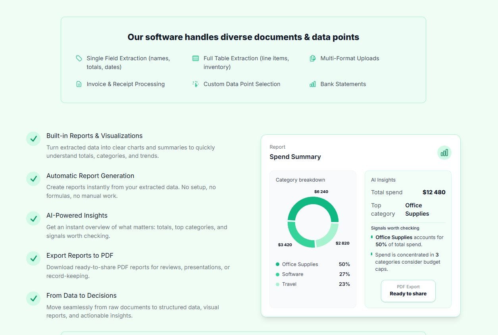Select the AI Insights panel header

[x=383, y=180]
